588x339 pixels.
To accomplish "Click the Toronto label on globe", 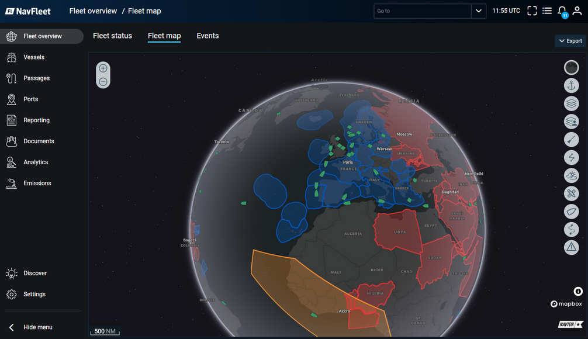I will 222,142.
